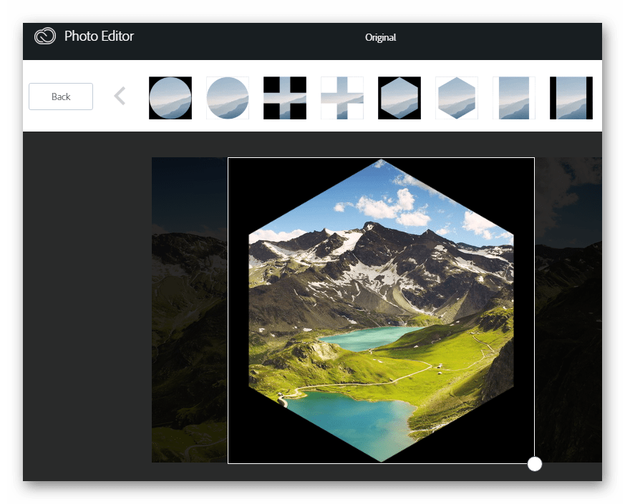Select the white vertical bars frame thumbnail
This screenshot has width=625, height=504.
(514, 98)
